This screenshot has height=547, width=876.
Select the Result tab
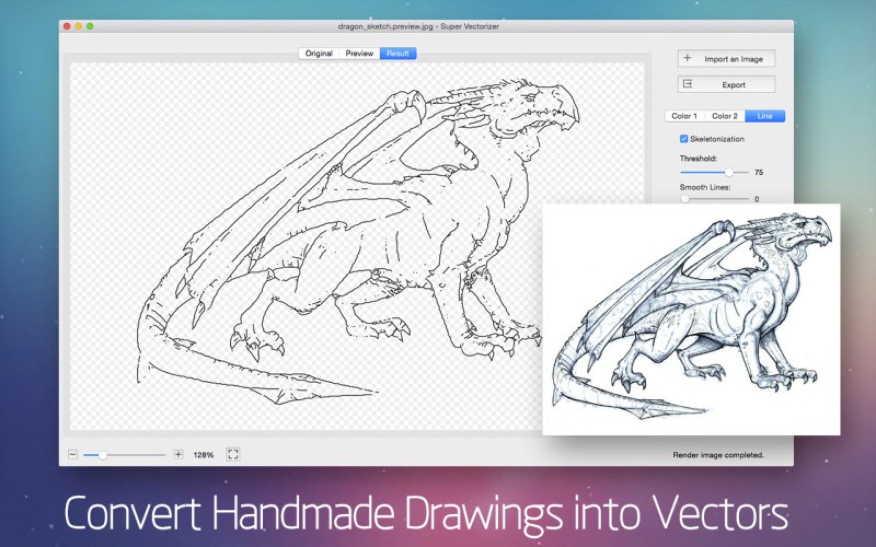[398, 54]
